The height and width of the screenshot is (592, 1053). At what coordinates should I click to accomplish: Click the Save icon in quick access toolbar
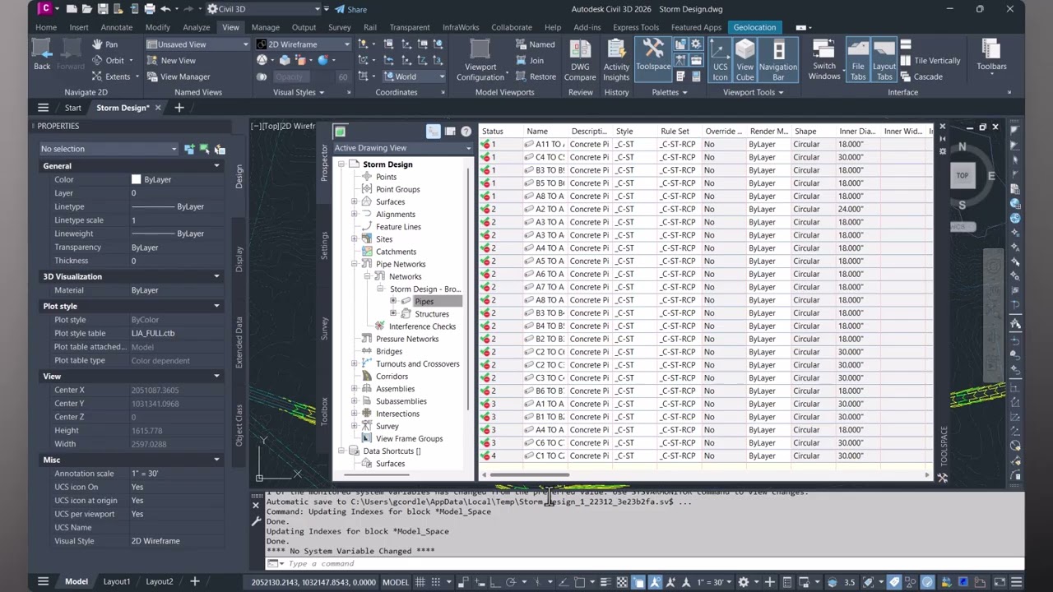click(104, 9)
